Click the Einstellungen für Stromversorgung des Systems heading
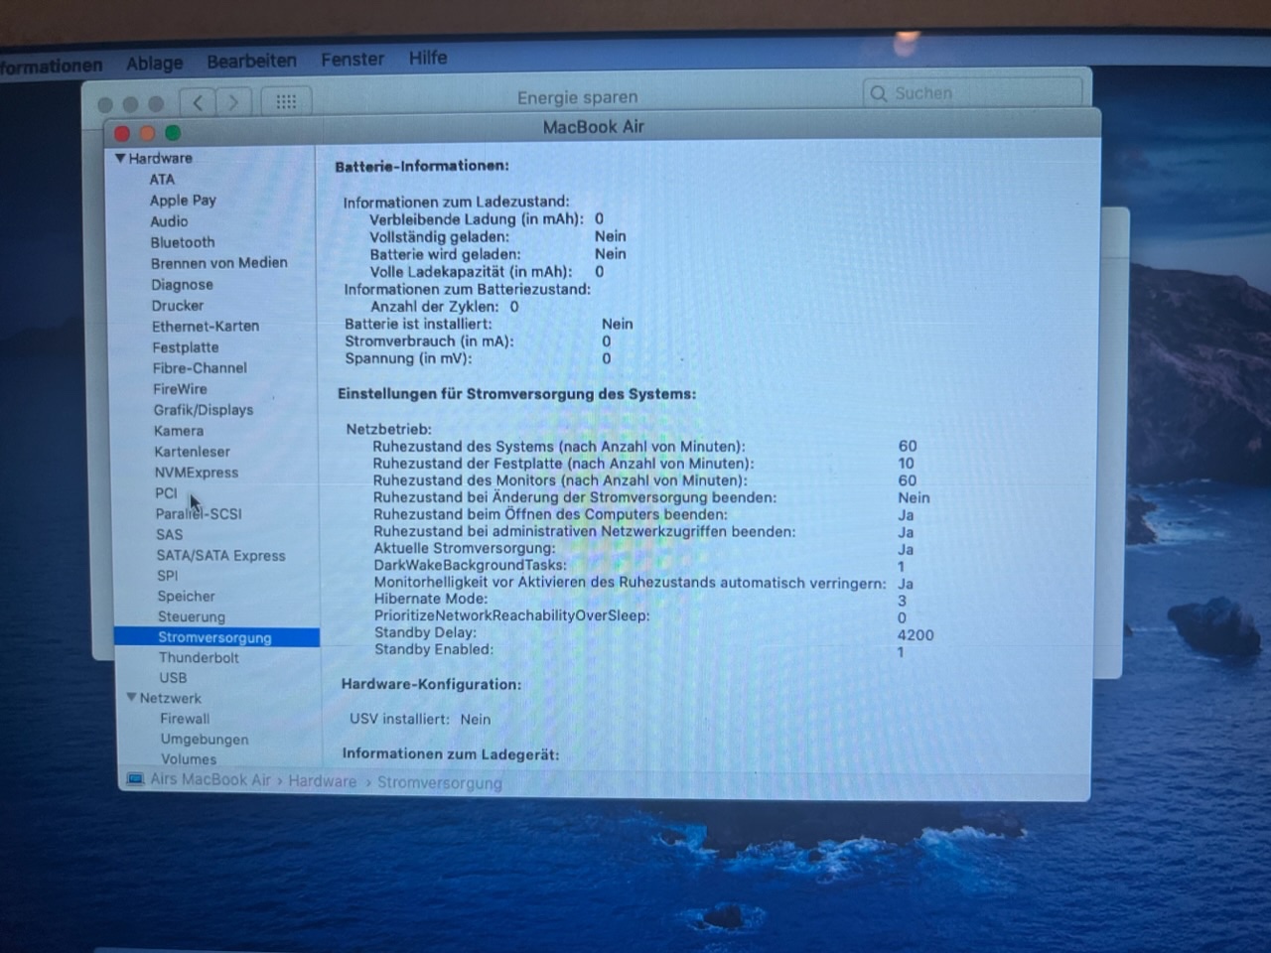1271x953 pixels. 516,394
